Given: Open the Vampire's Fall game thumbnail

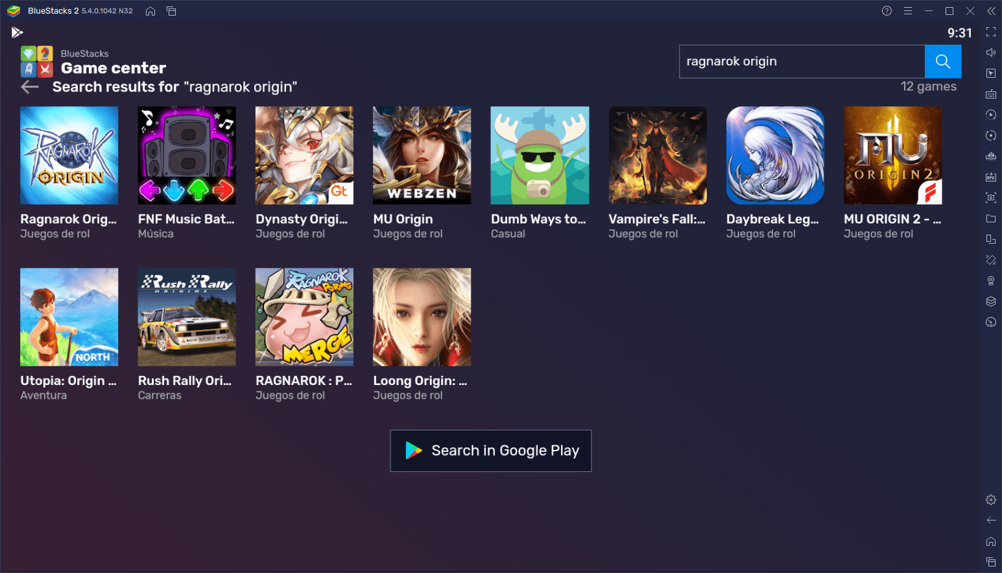Looking at the screenshot, I should [658, 156].
